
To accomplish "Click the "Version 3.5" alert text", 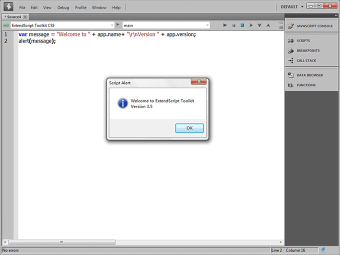I will point(141,106).
